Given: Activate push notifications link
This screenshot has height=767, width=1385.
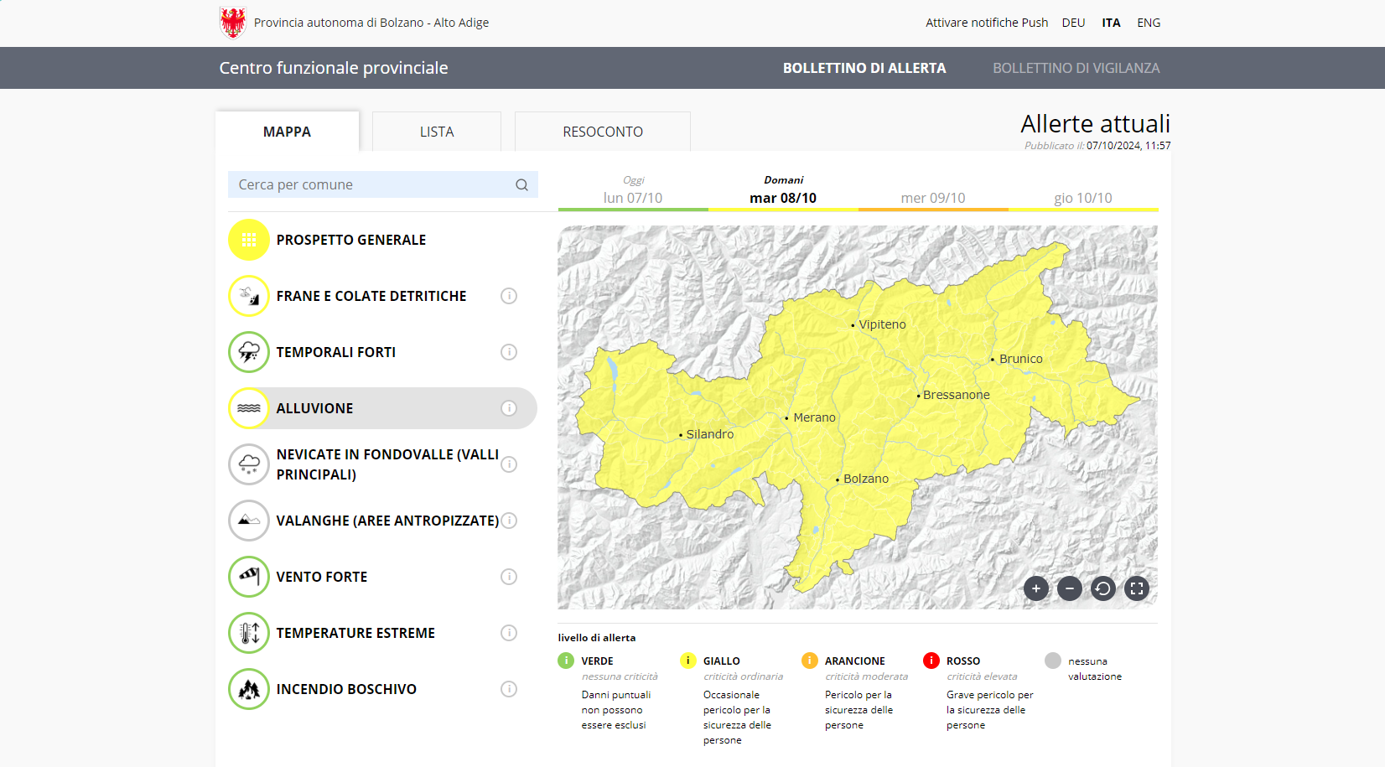Looking at the screenshot, I should click(987, 23).
